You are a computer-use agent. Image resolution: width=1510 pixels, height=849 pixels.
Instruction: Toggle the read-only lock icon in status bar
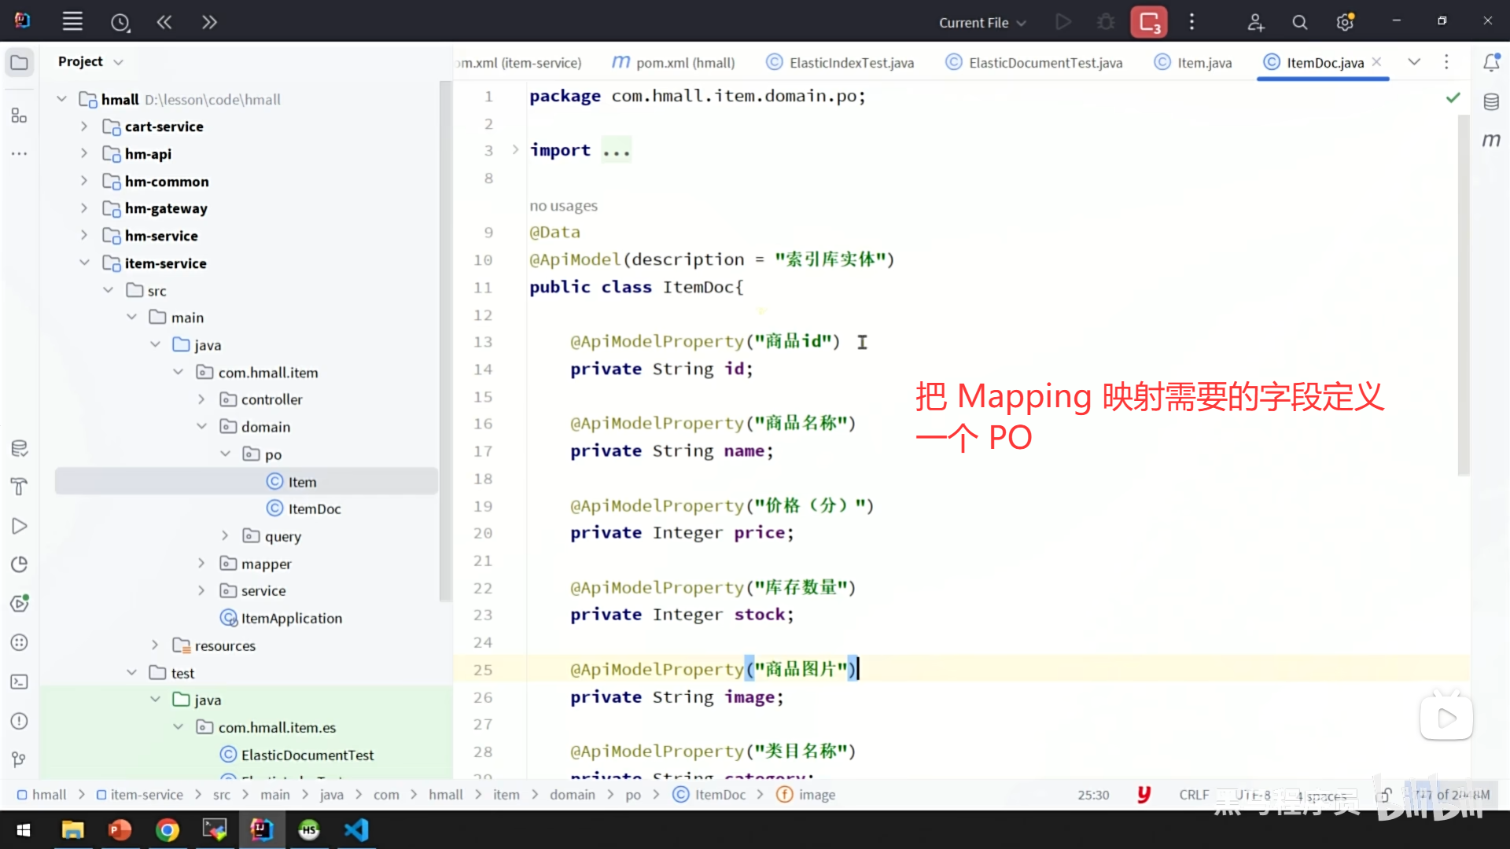[x=1384, y=795]
